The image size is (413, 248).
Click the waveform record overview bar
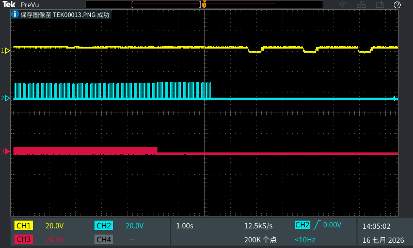(204, 4)
